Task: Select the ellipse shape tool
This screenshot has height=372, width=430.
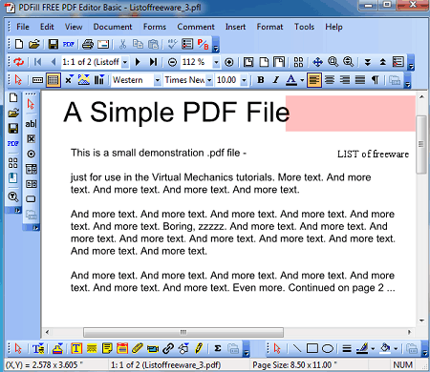Action: (x=328, y=349)
